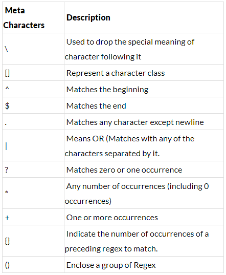Click 'Represent a character class' text
The width and height of the screenshot is (226, 275).
coord(116,73)
